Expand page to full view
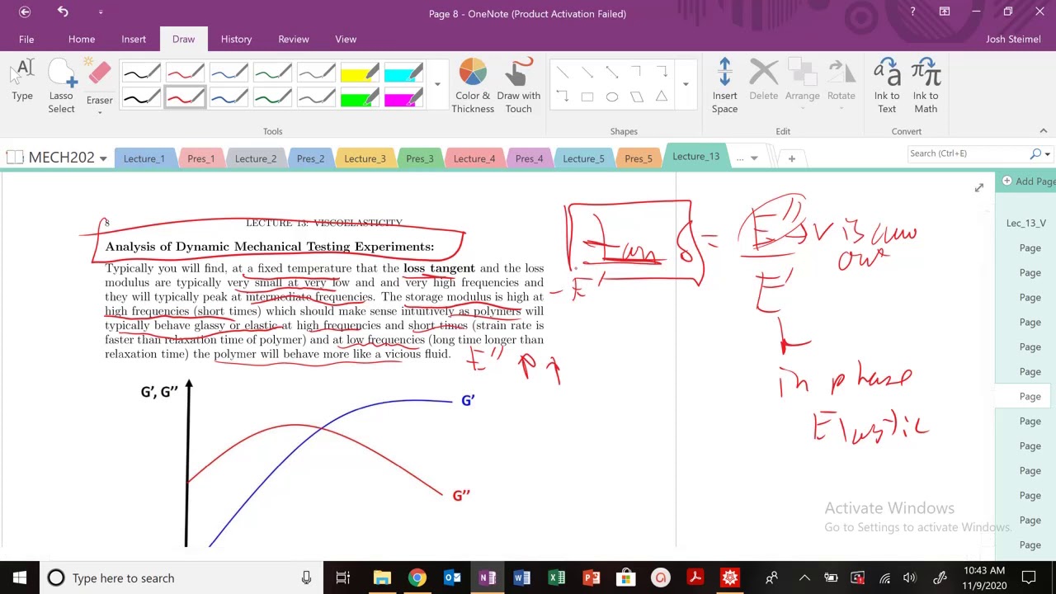The height and width of the screenshot is (594, 1056). point(978,188)
